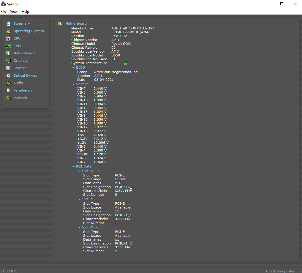The width and height of the screenshot is (302, 273).
Task: Open the View menu
Action: [14, 12]
